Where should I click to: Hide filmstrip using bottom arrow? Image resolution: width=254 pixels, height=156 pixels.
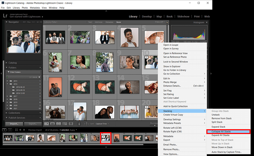106,147
